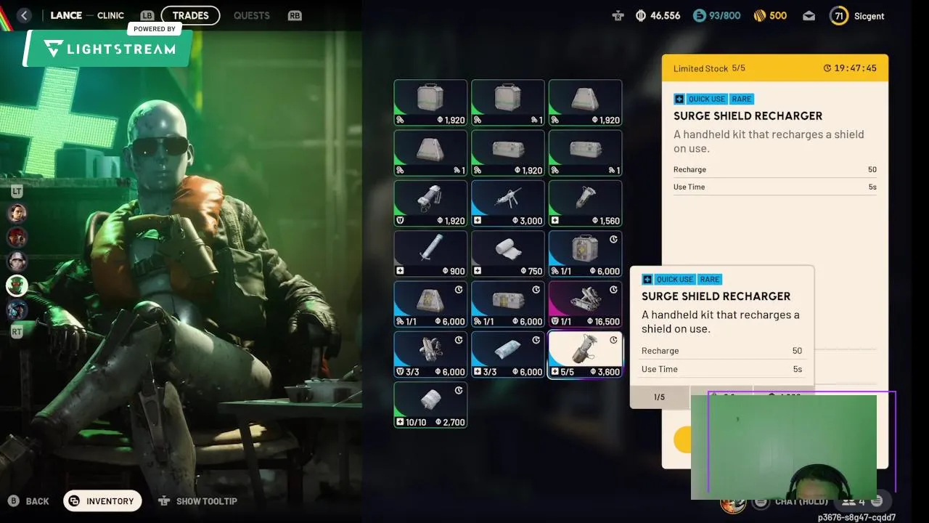
Task: Click the Sicgent player name
Action: [x=869, y=16]
